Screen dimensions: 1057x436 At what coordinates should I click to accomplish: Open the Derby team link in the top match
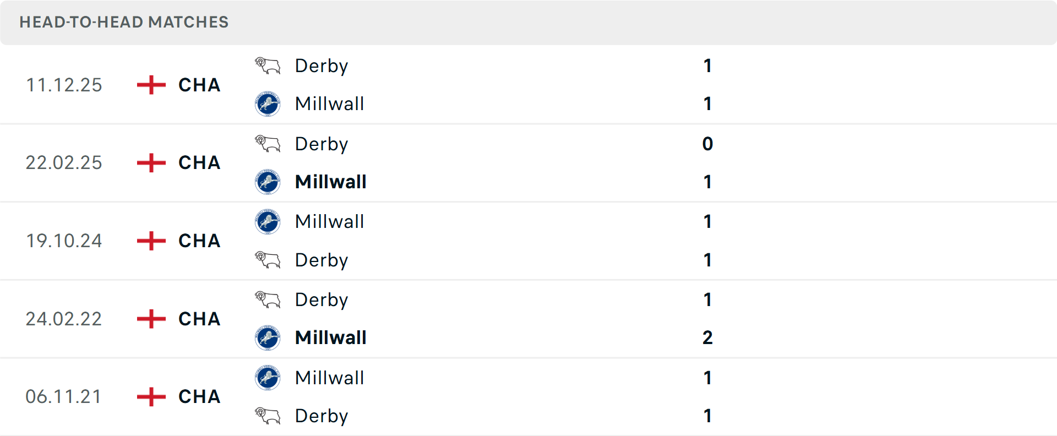pos(322,66)
